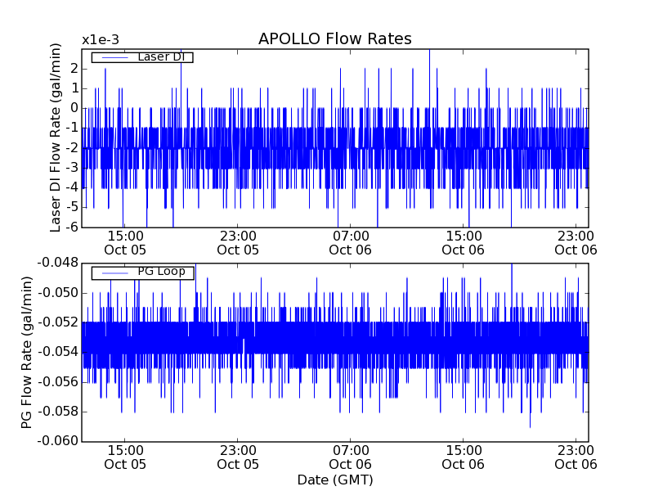Click upper plot's 07:00 Oct 06 tick label

352,243
